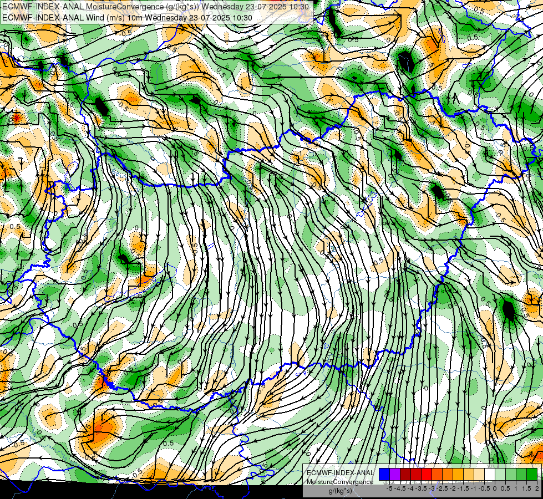543x499 pixels.
Task: Click 'ECMWF-INDEX-ANAL' label in the legend box
Action: [340, 473]
